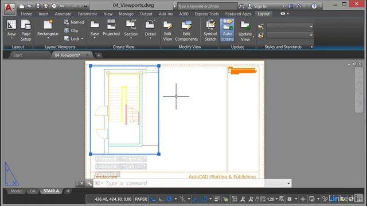The width and height of the screenshot is (367, 206).
Task: Click the Detail view tool
Action: coord(150,29)
